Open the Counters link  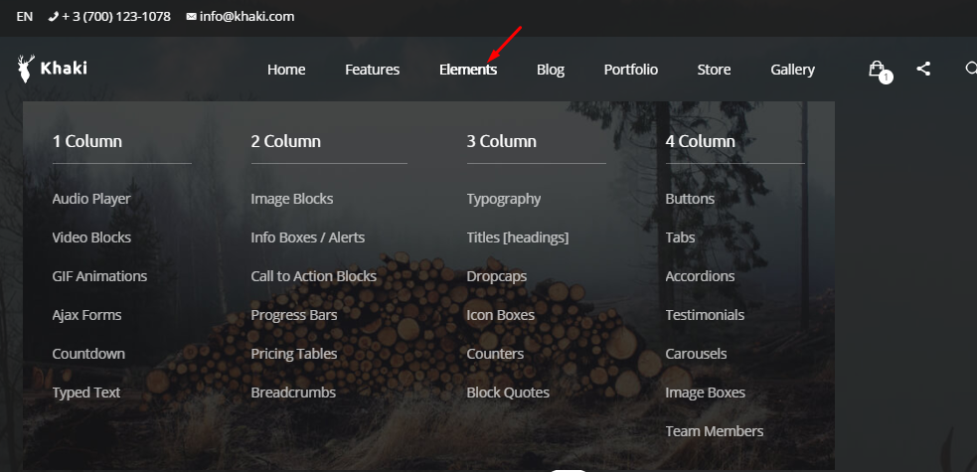point(495,354)
